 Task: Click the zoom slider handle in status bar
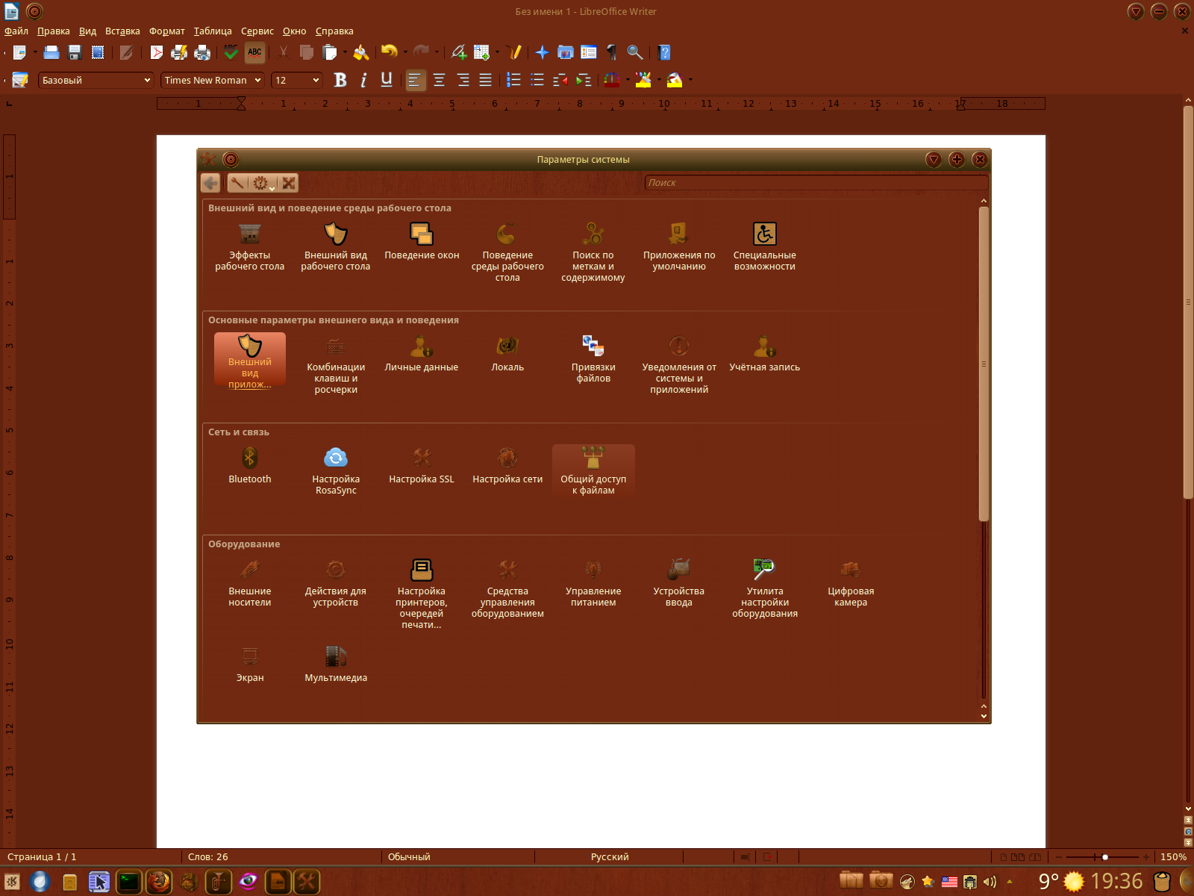pyautogui.click(x=1105, y=857)
